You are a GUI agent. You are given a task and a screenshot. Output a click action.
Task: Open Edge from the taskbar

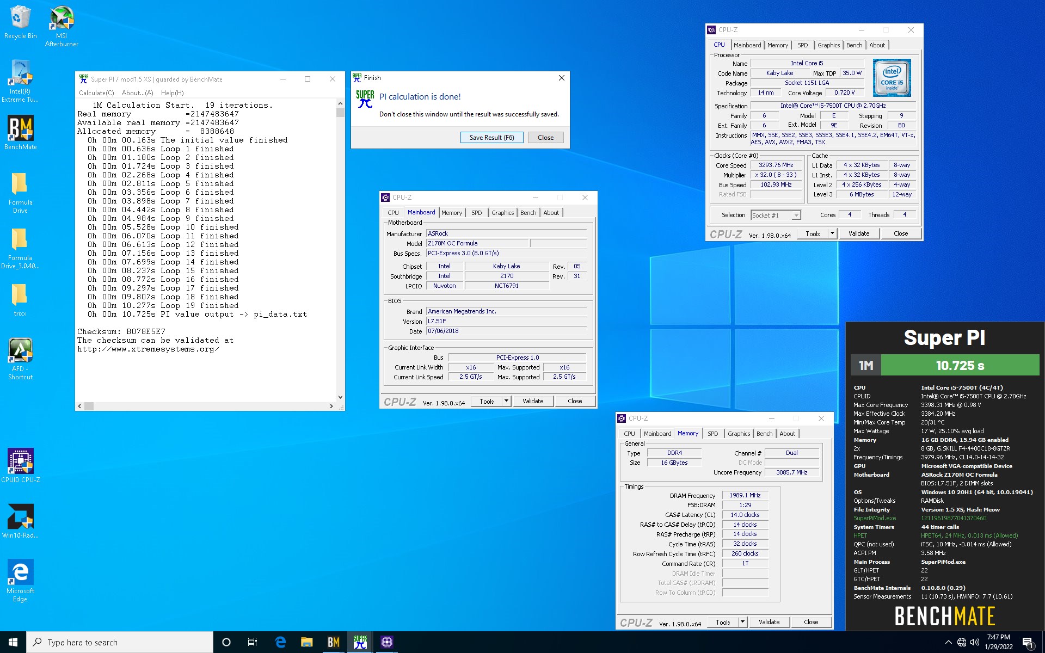(x=280, y=642)
